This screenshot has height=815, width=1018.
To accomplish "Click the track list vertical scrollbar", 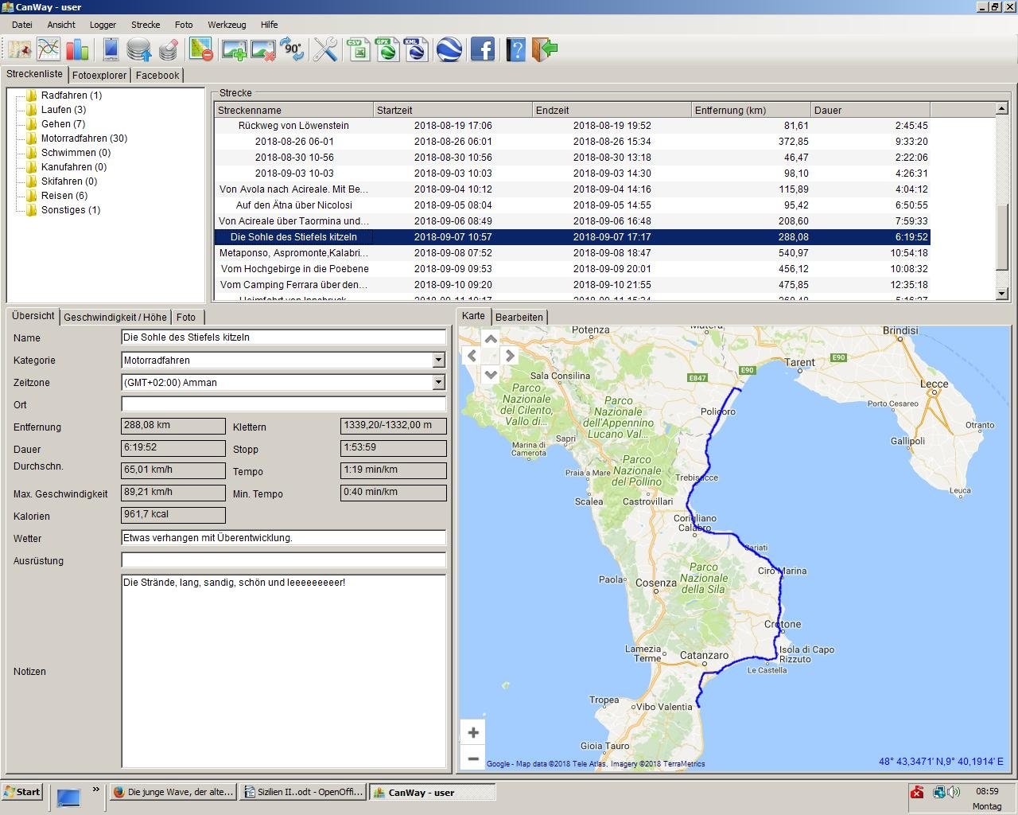I will 1002,239.
